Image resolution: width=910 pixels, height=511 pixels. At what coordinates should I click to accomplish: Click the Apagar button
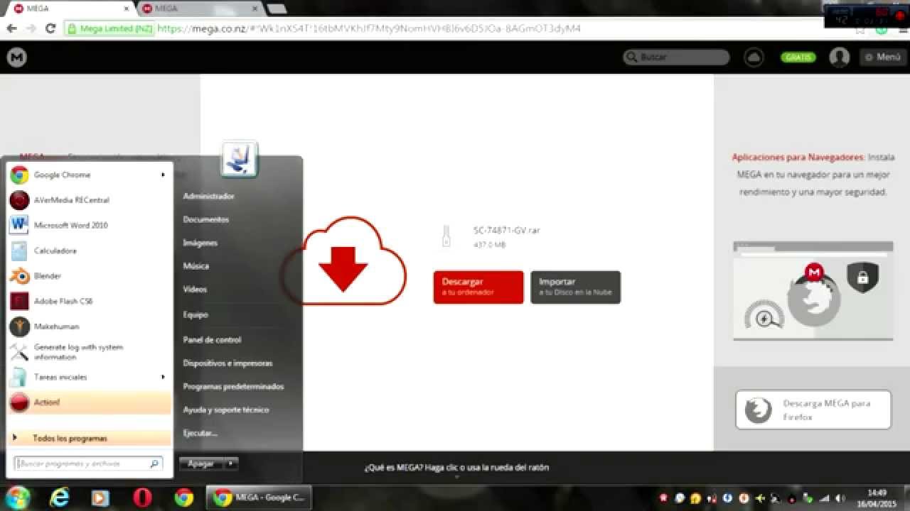click(x=200, y=463)
